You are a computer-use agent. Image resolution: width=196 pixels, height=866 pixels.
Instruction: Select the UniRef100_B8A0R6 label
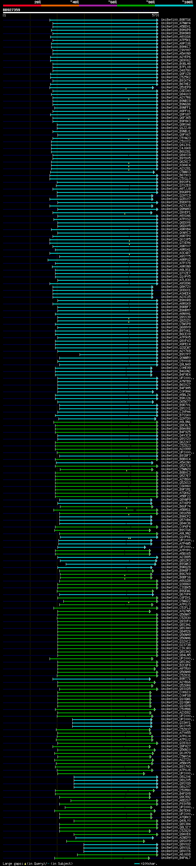click(176, 429)
